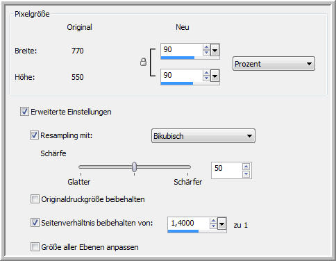This screenshot has height=261, width=336.
Task: Decrease the Höhe value with down arrow
Action: 206,78
